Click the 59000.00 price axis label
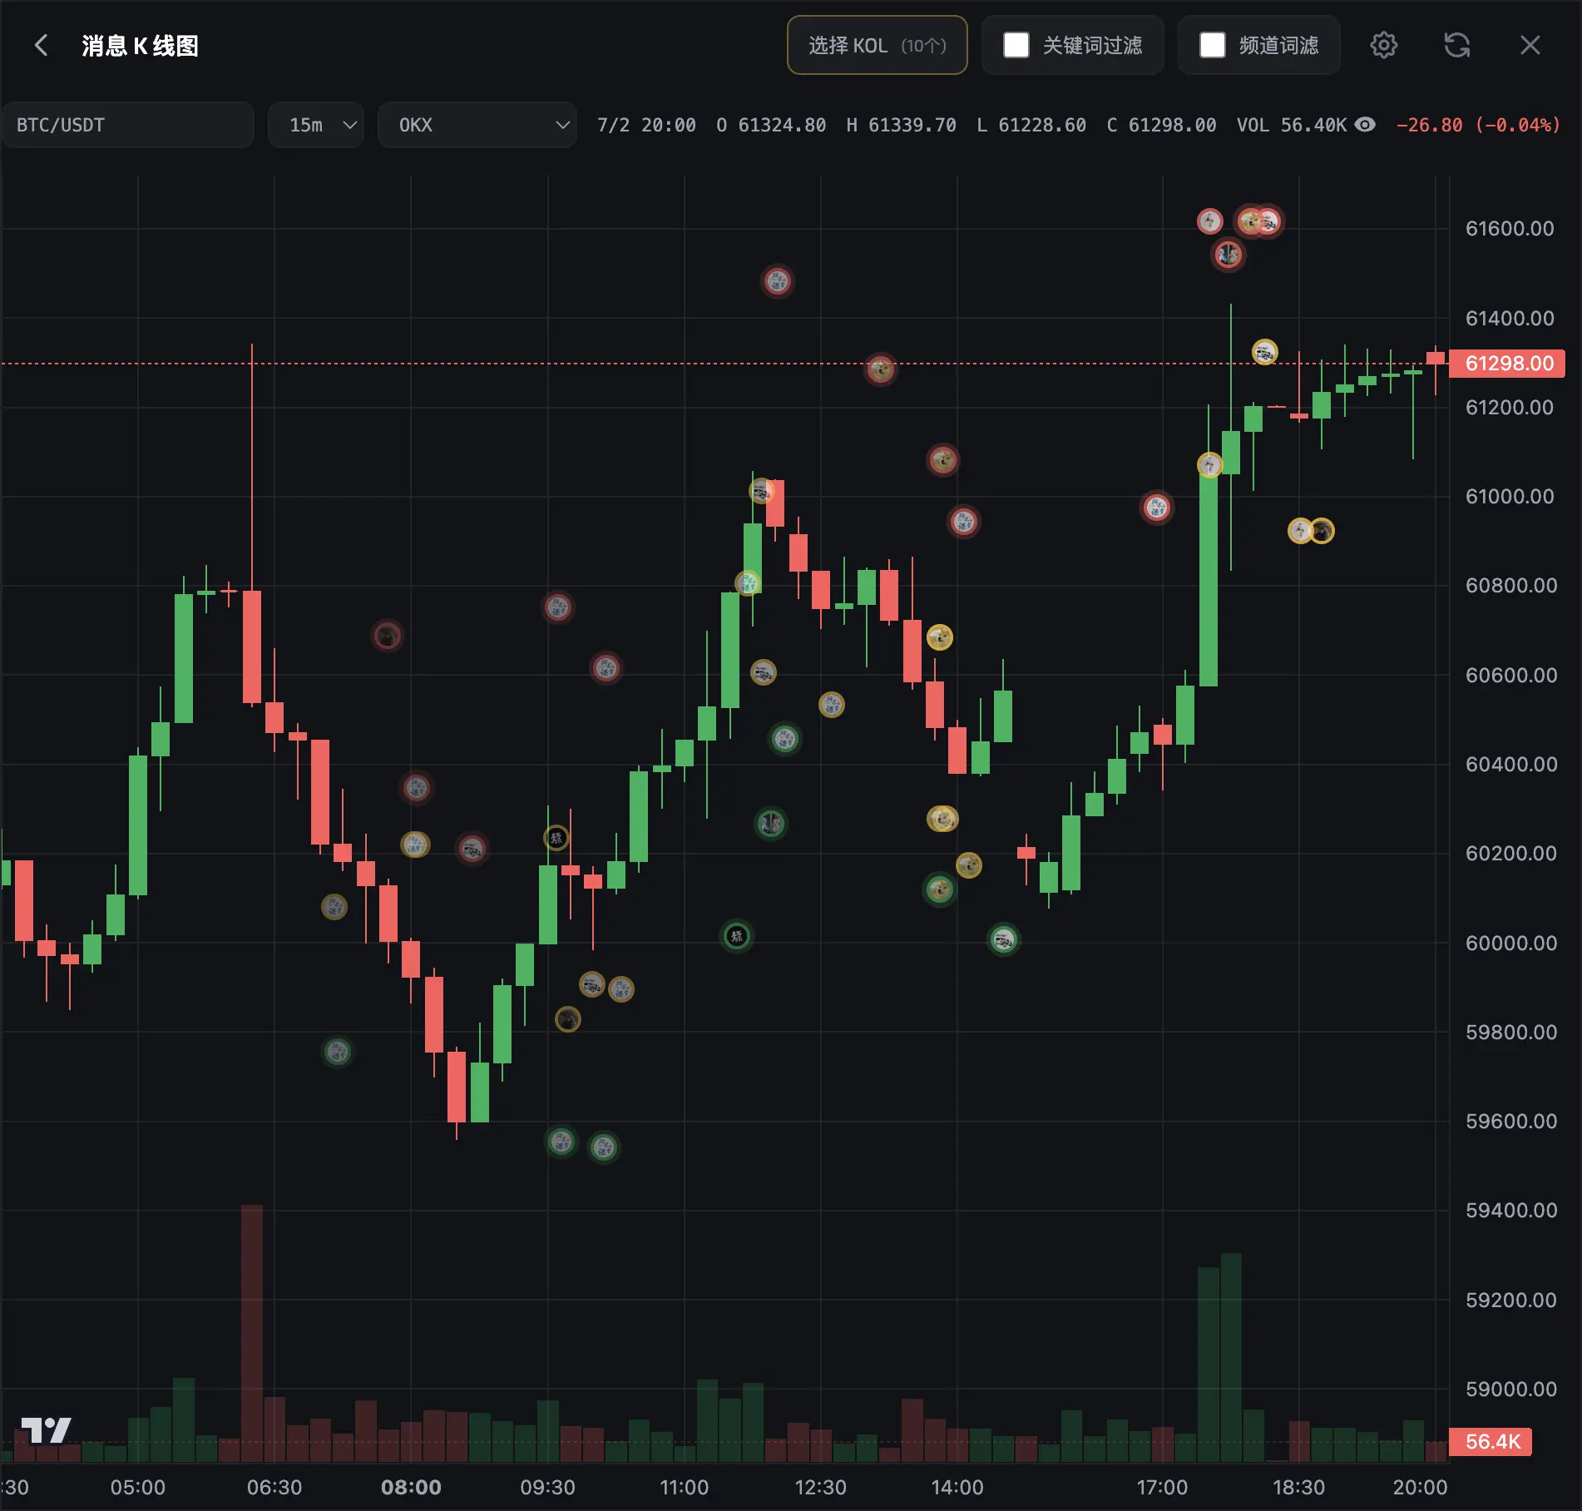Image resolution: width=1582 pixels, height=1511 pixels. tap(1511, 1389)
